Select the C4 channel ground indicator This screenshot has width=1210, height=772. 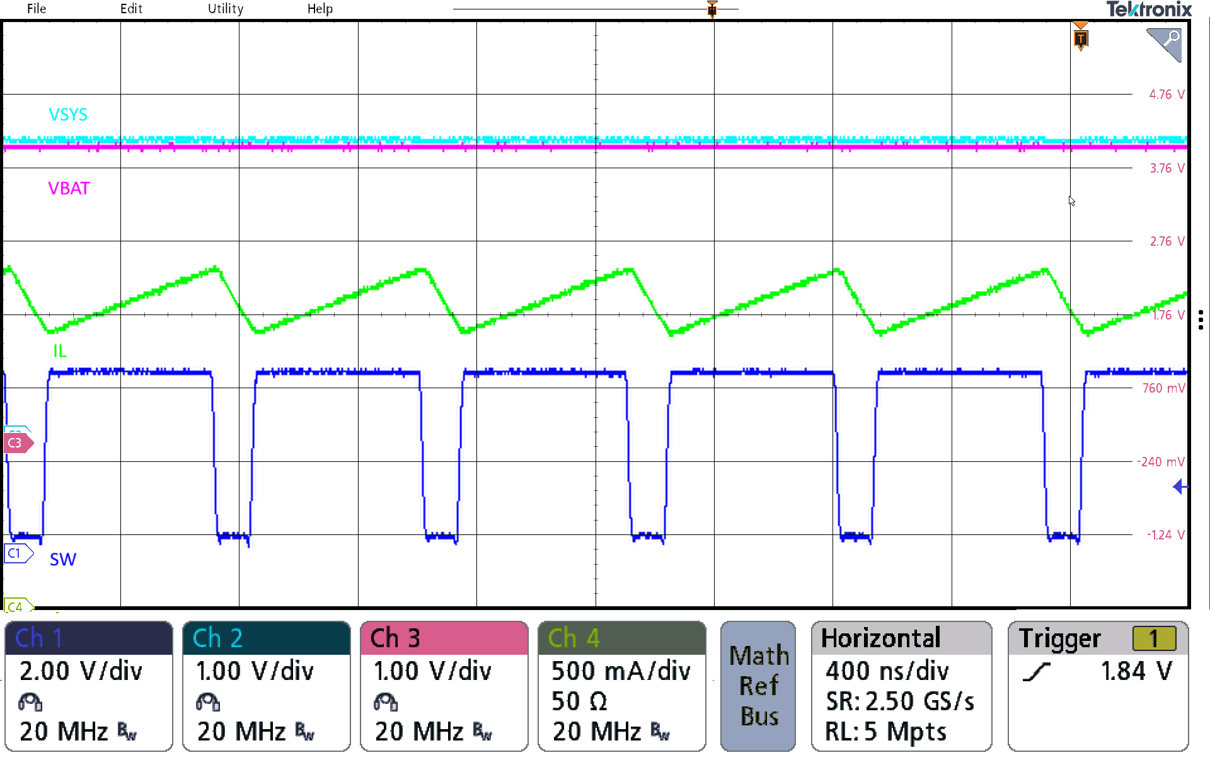[16, 606]
